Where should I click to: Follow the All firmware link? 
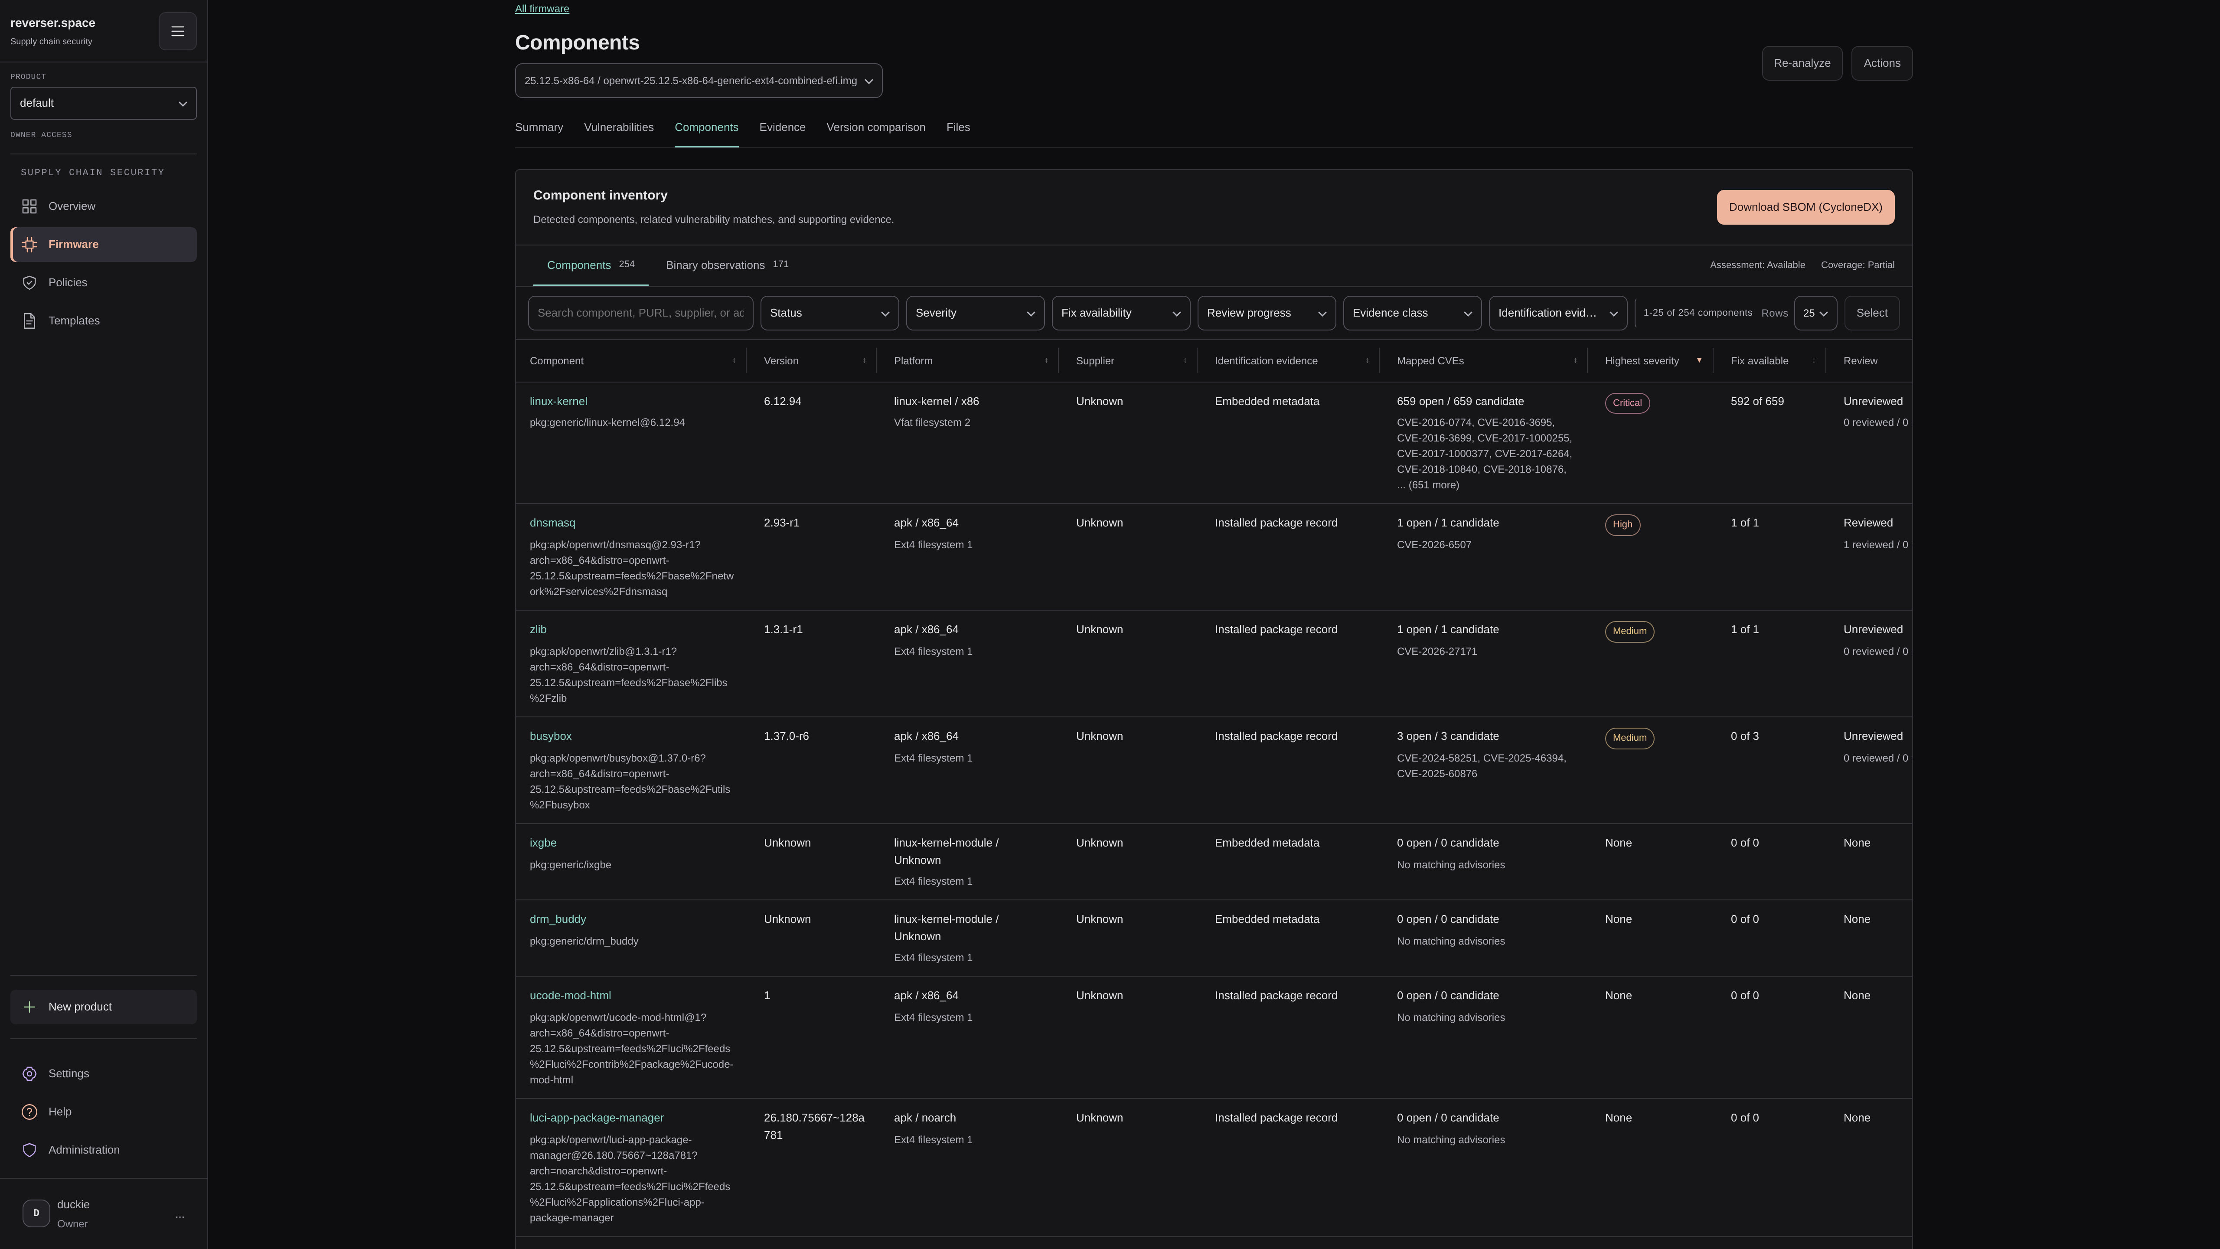click(542, 9)
